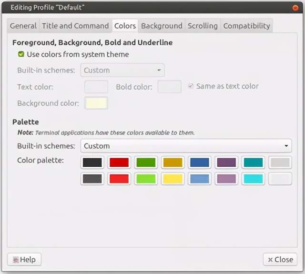
Task: Choose the dark purple palette swatch
Action: pyautogui.click(x=226, y=162)
